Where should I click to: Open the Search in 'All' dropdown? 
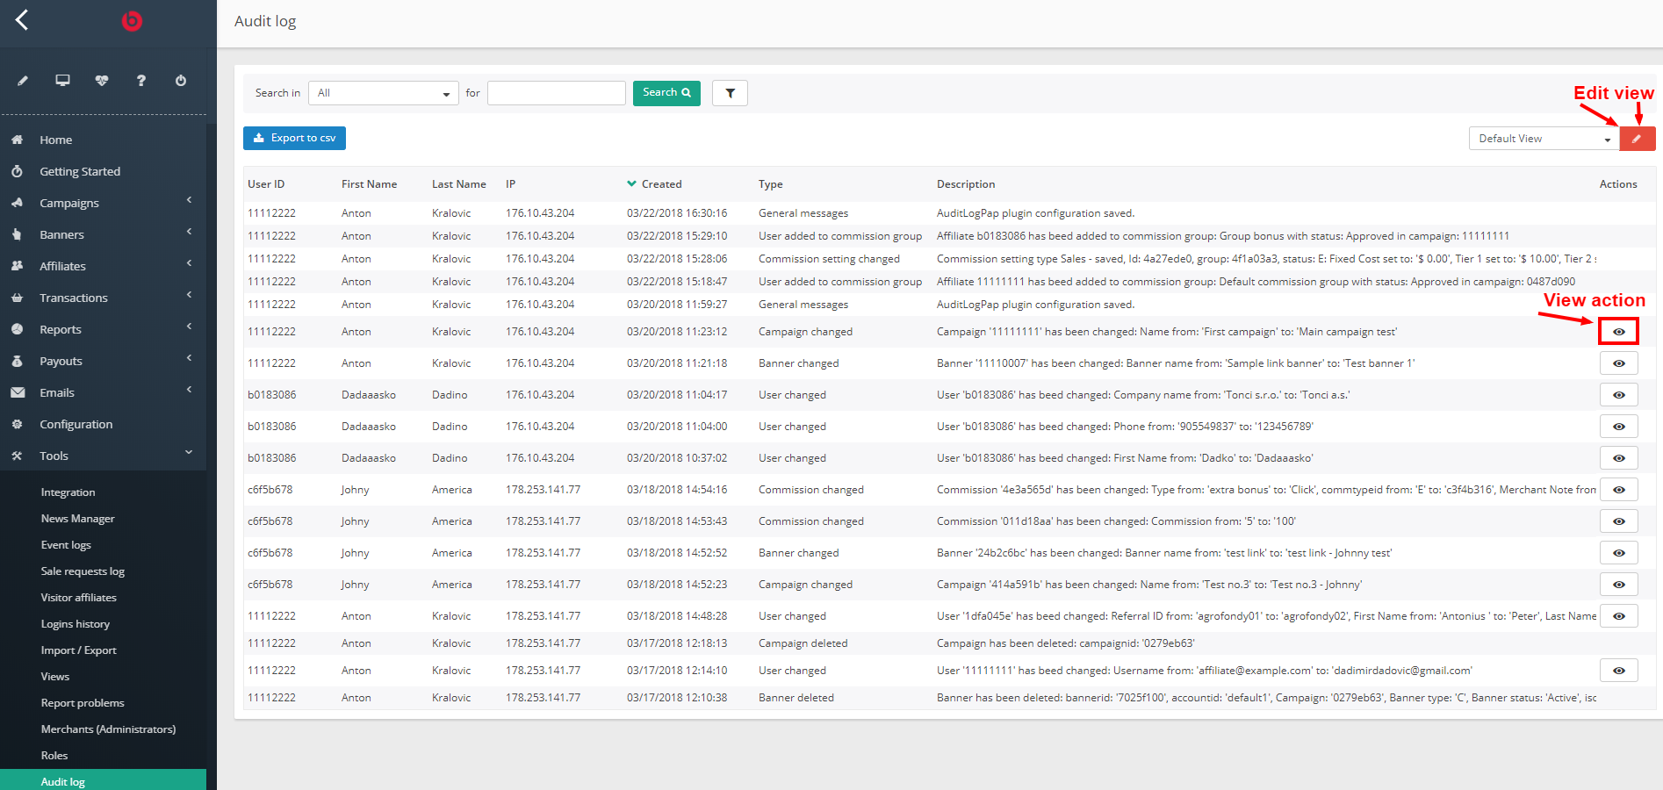[x=383, y=93]
